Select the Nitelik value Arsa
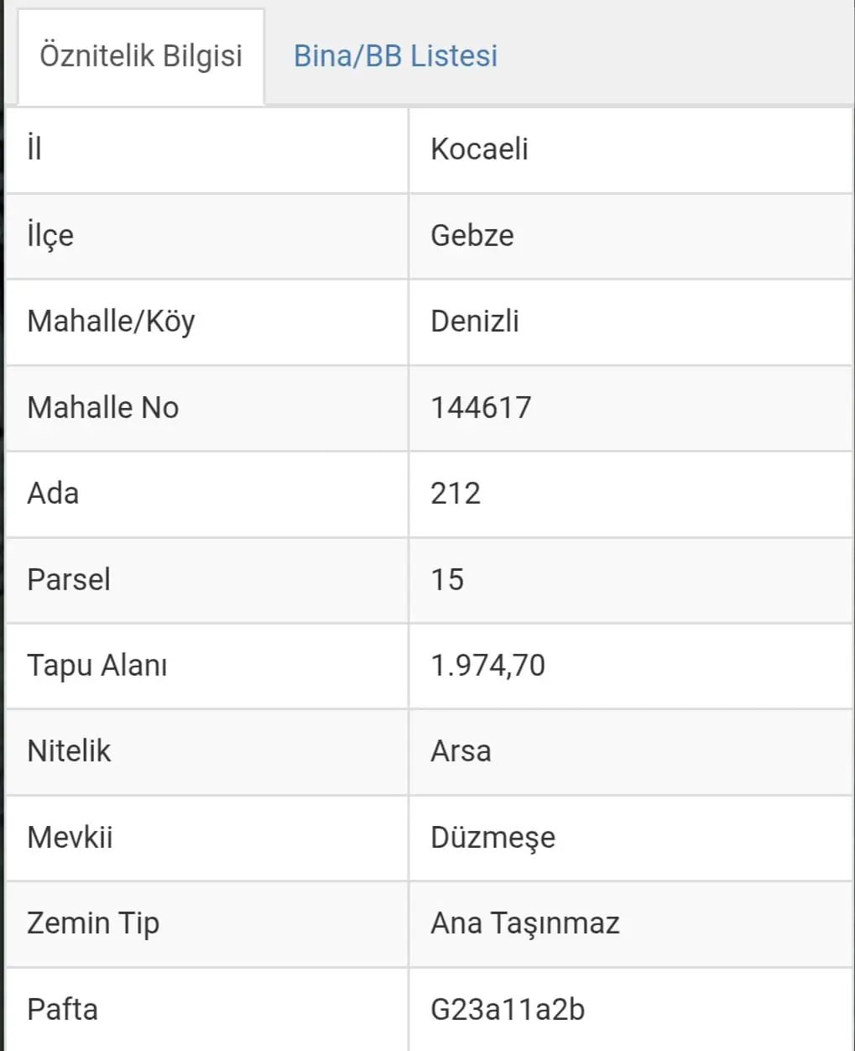Image resolution: width=855 pixels, height=1051 pixels. 461,751
